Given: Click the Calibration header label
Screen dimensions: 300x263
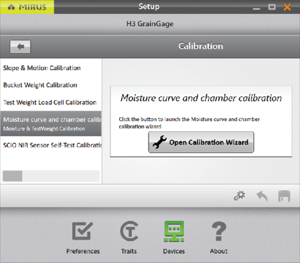Looking at the screenshot, I should click(x=200, y=46).
